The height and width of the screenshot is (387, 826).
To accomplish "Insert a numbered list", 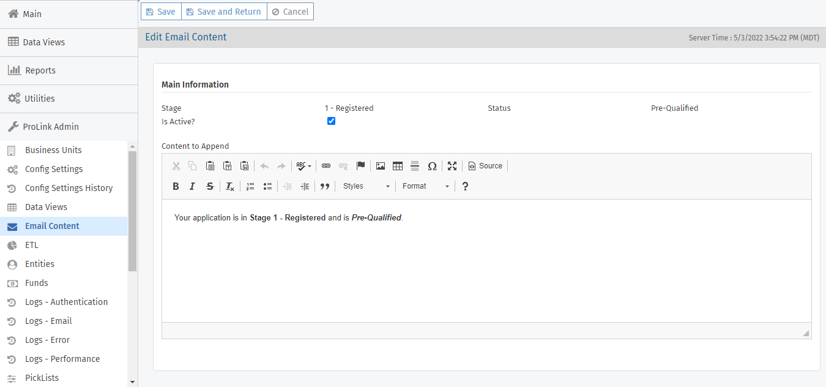I will pyautogui.click(x=250, y=186).
